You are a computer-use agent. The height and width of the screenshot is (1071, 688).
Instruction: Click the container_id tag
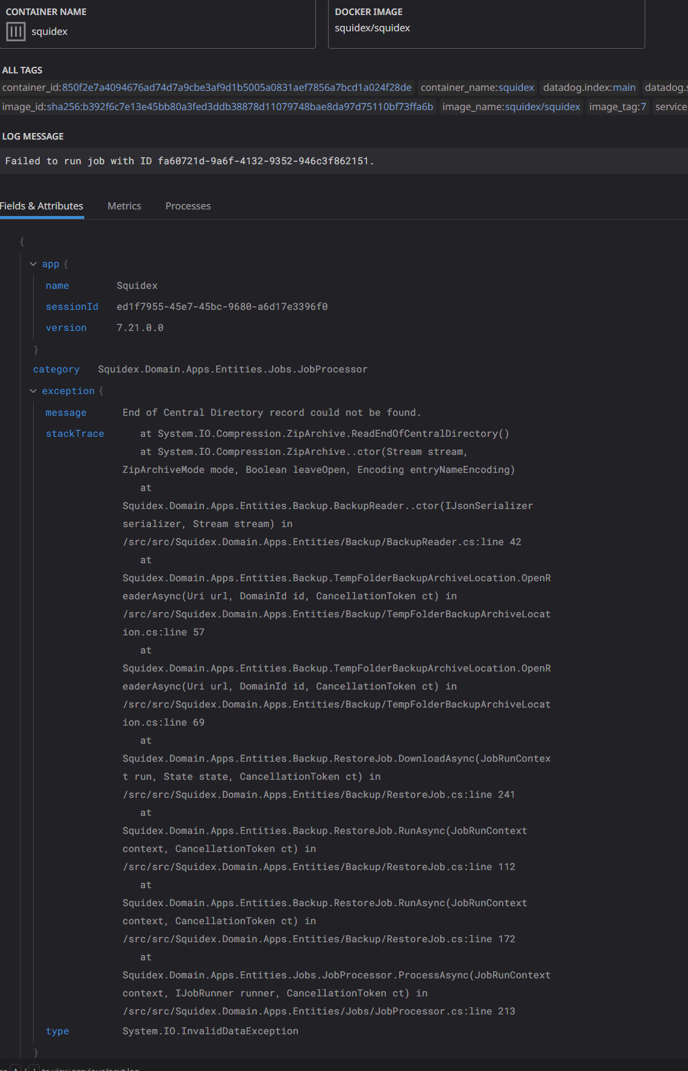click(207, 88)
